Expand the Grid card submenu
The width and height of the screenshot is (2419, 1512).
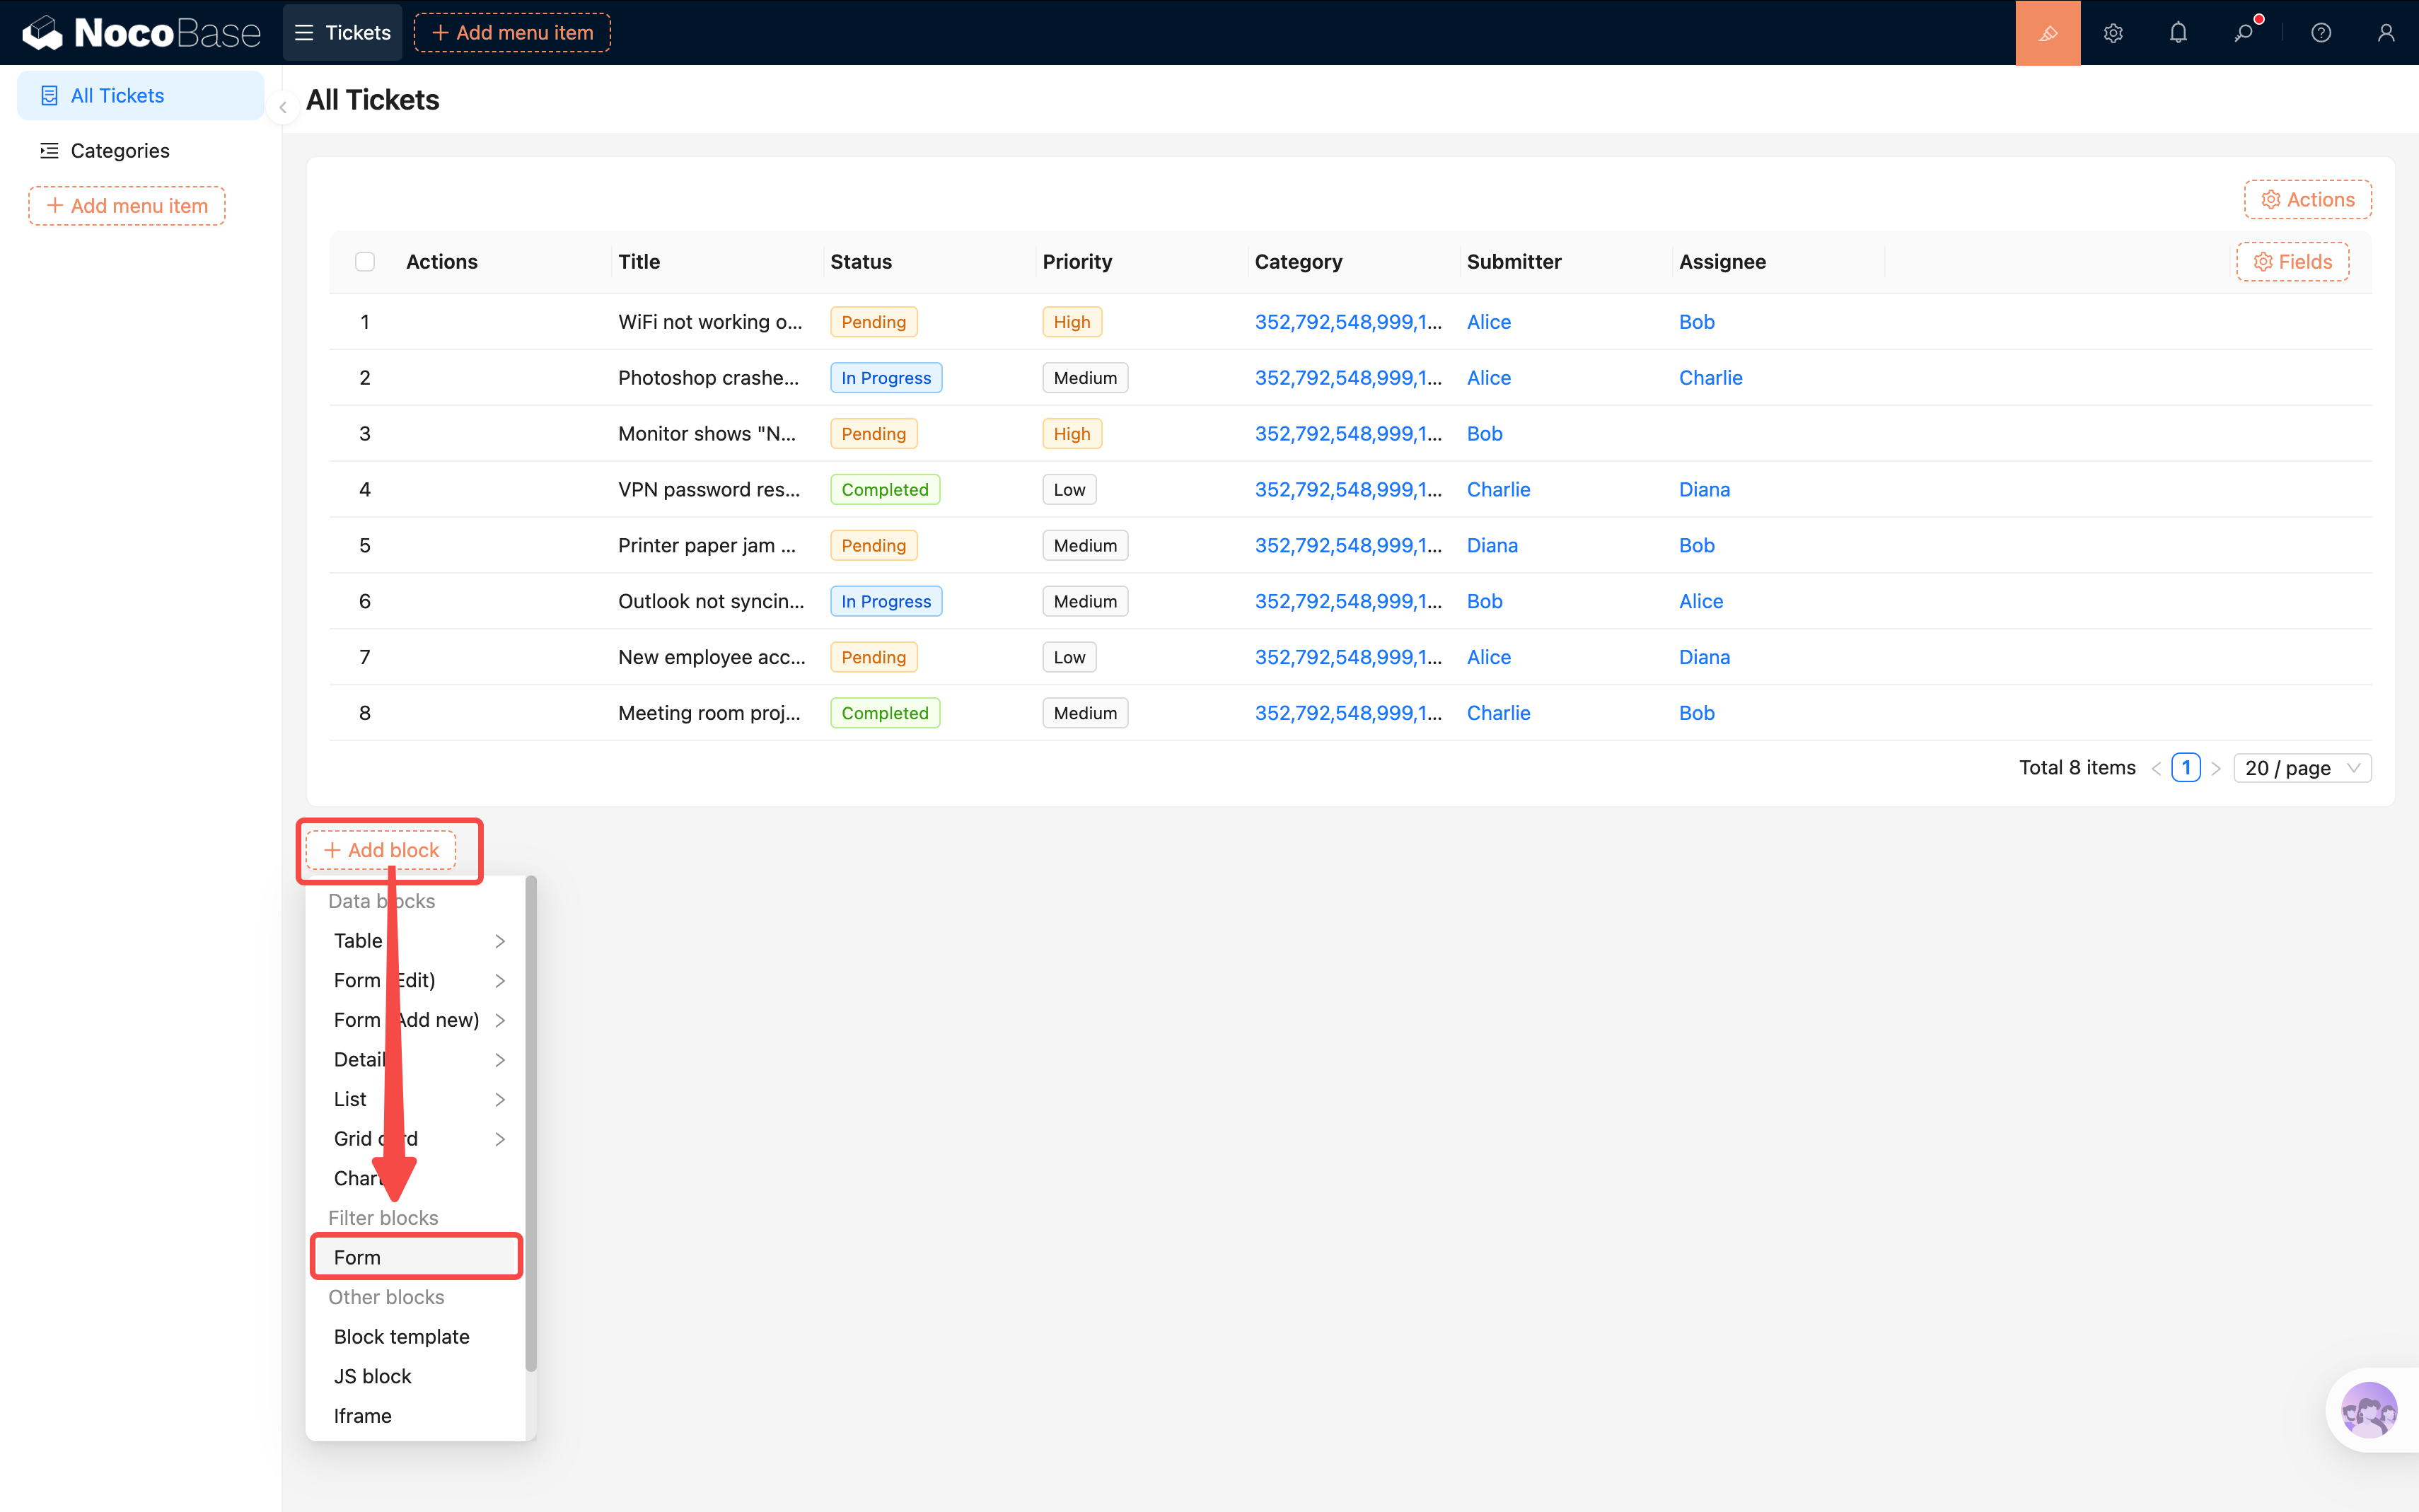(x=418, y=1139)
